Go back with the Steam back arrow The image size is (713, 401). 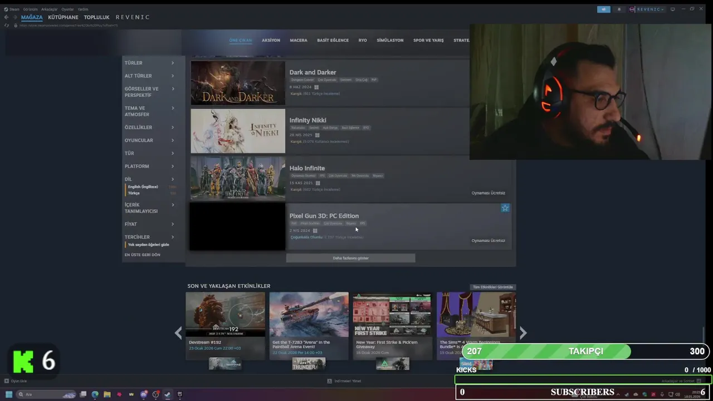coord(7,17)
